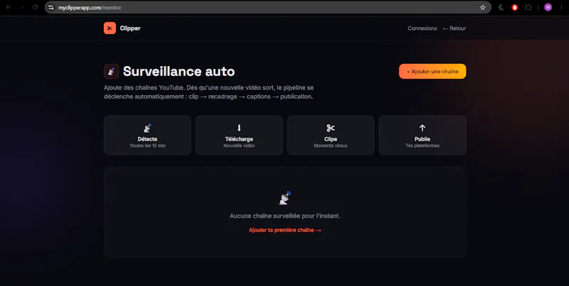
Task: Click the dark mode moon extension icon
Action: click(x=501, y=7)
